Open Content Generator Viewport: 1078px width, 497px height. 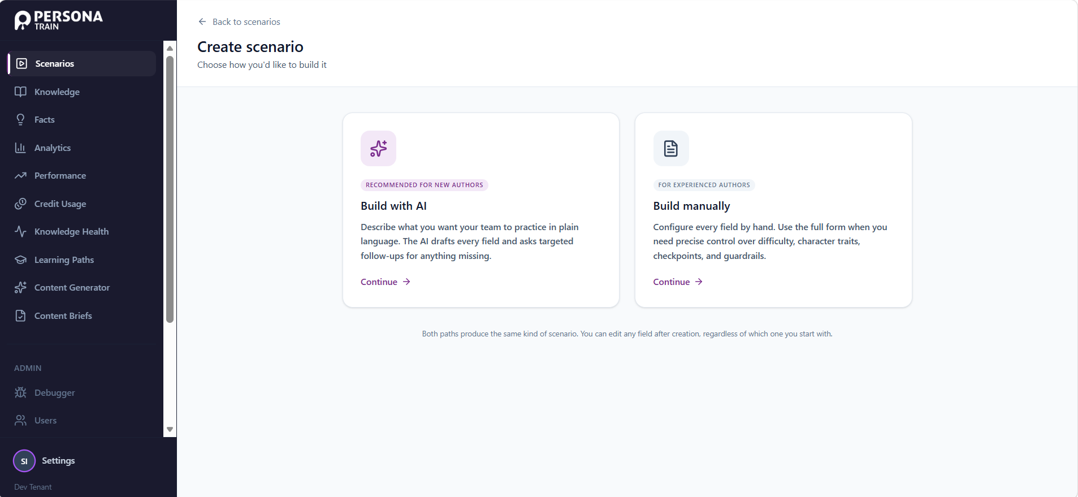(82, 287)
